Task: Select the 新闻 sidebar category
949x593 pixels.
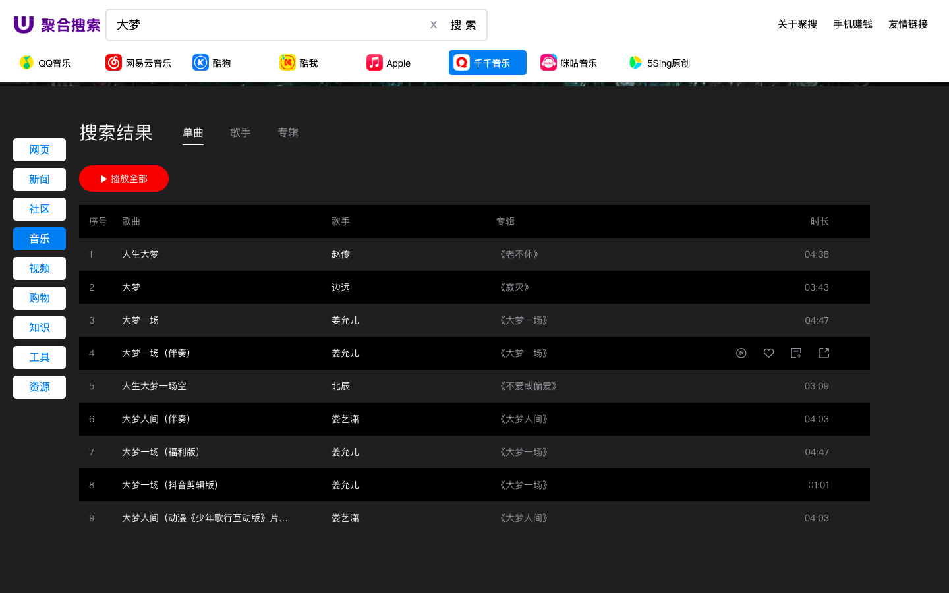Action: pyautogui.click(x=39, y=179)
